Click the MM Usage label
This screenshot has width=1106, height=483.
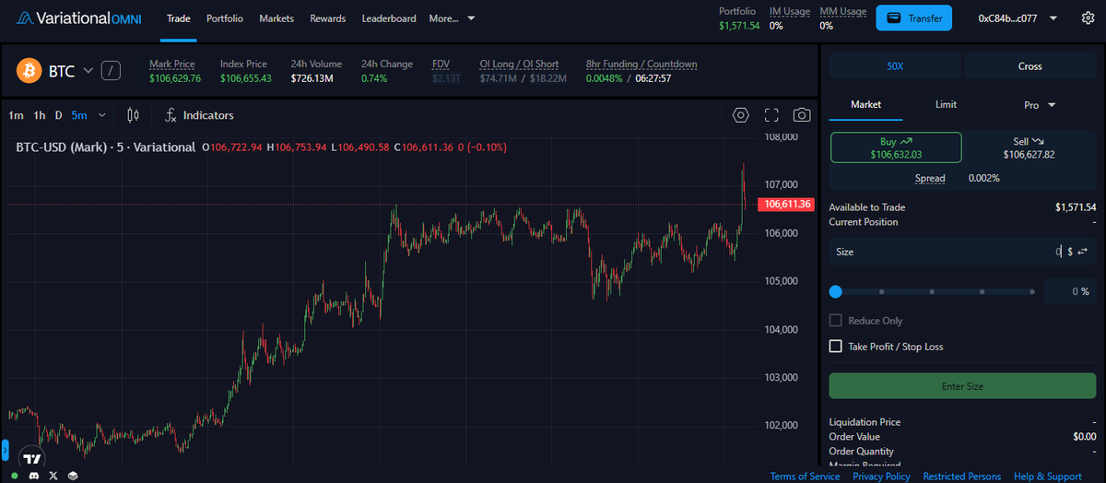(843, 12)
